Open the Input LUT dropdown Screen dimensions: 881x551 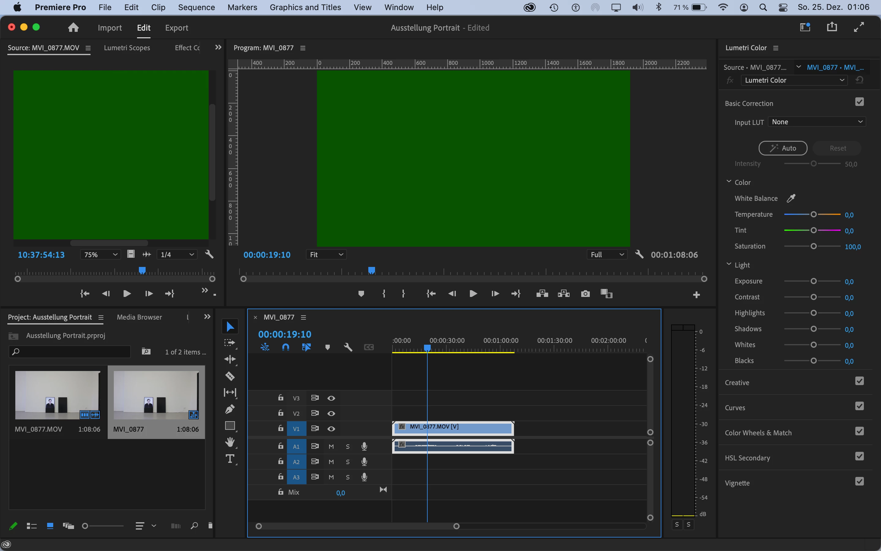coord(816,122)
